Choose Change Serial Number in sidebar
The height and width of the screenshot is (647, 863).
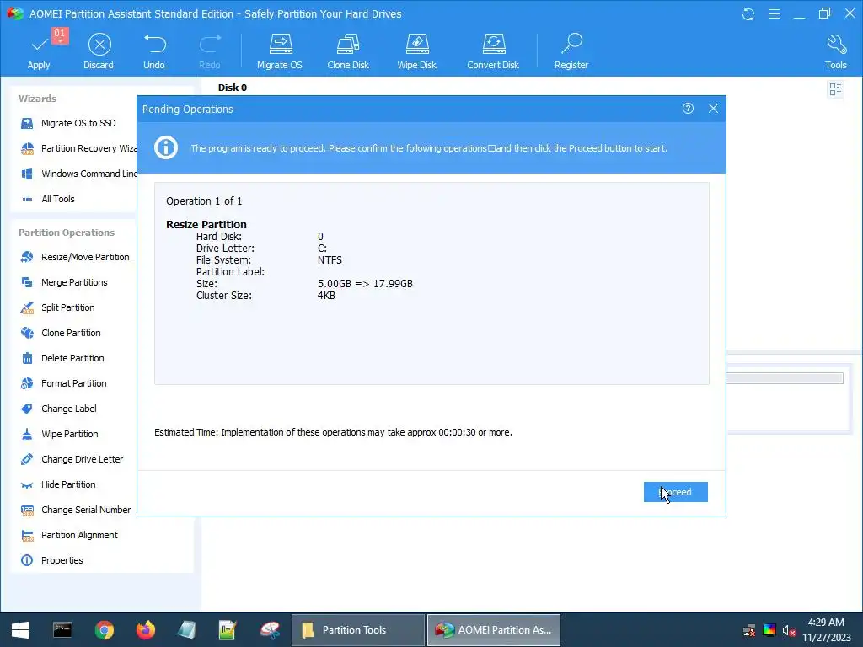[x=75, y=510]
